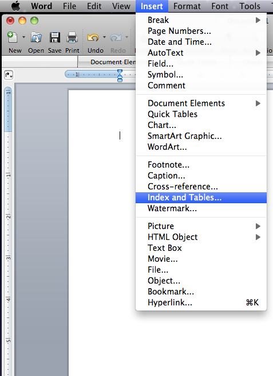Switch to the Document Elements ribbon tab
Screen dimensions: 273x376
click(106, 62)
